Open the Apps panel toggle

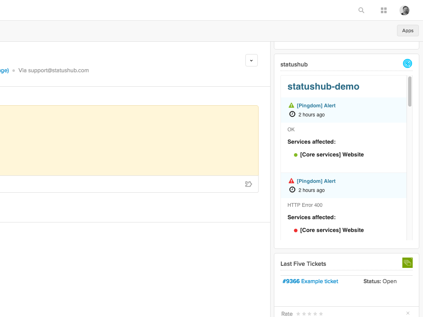407,30
